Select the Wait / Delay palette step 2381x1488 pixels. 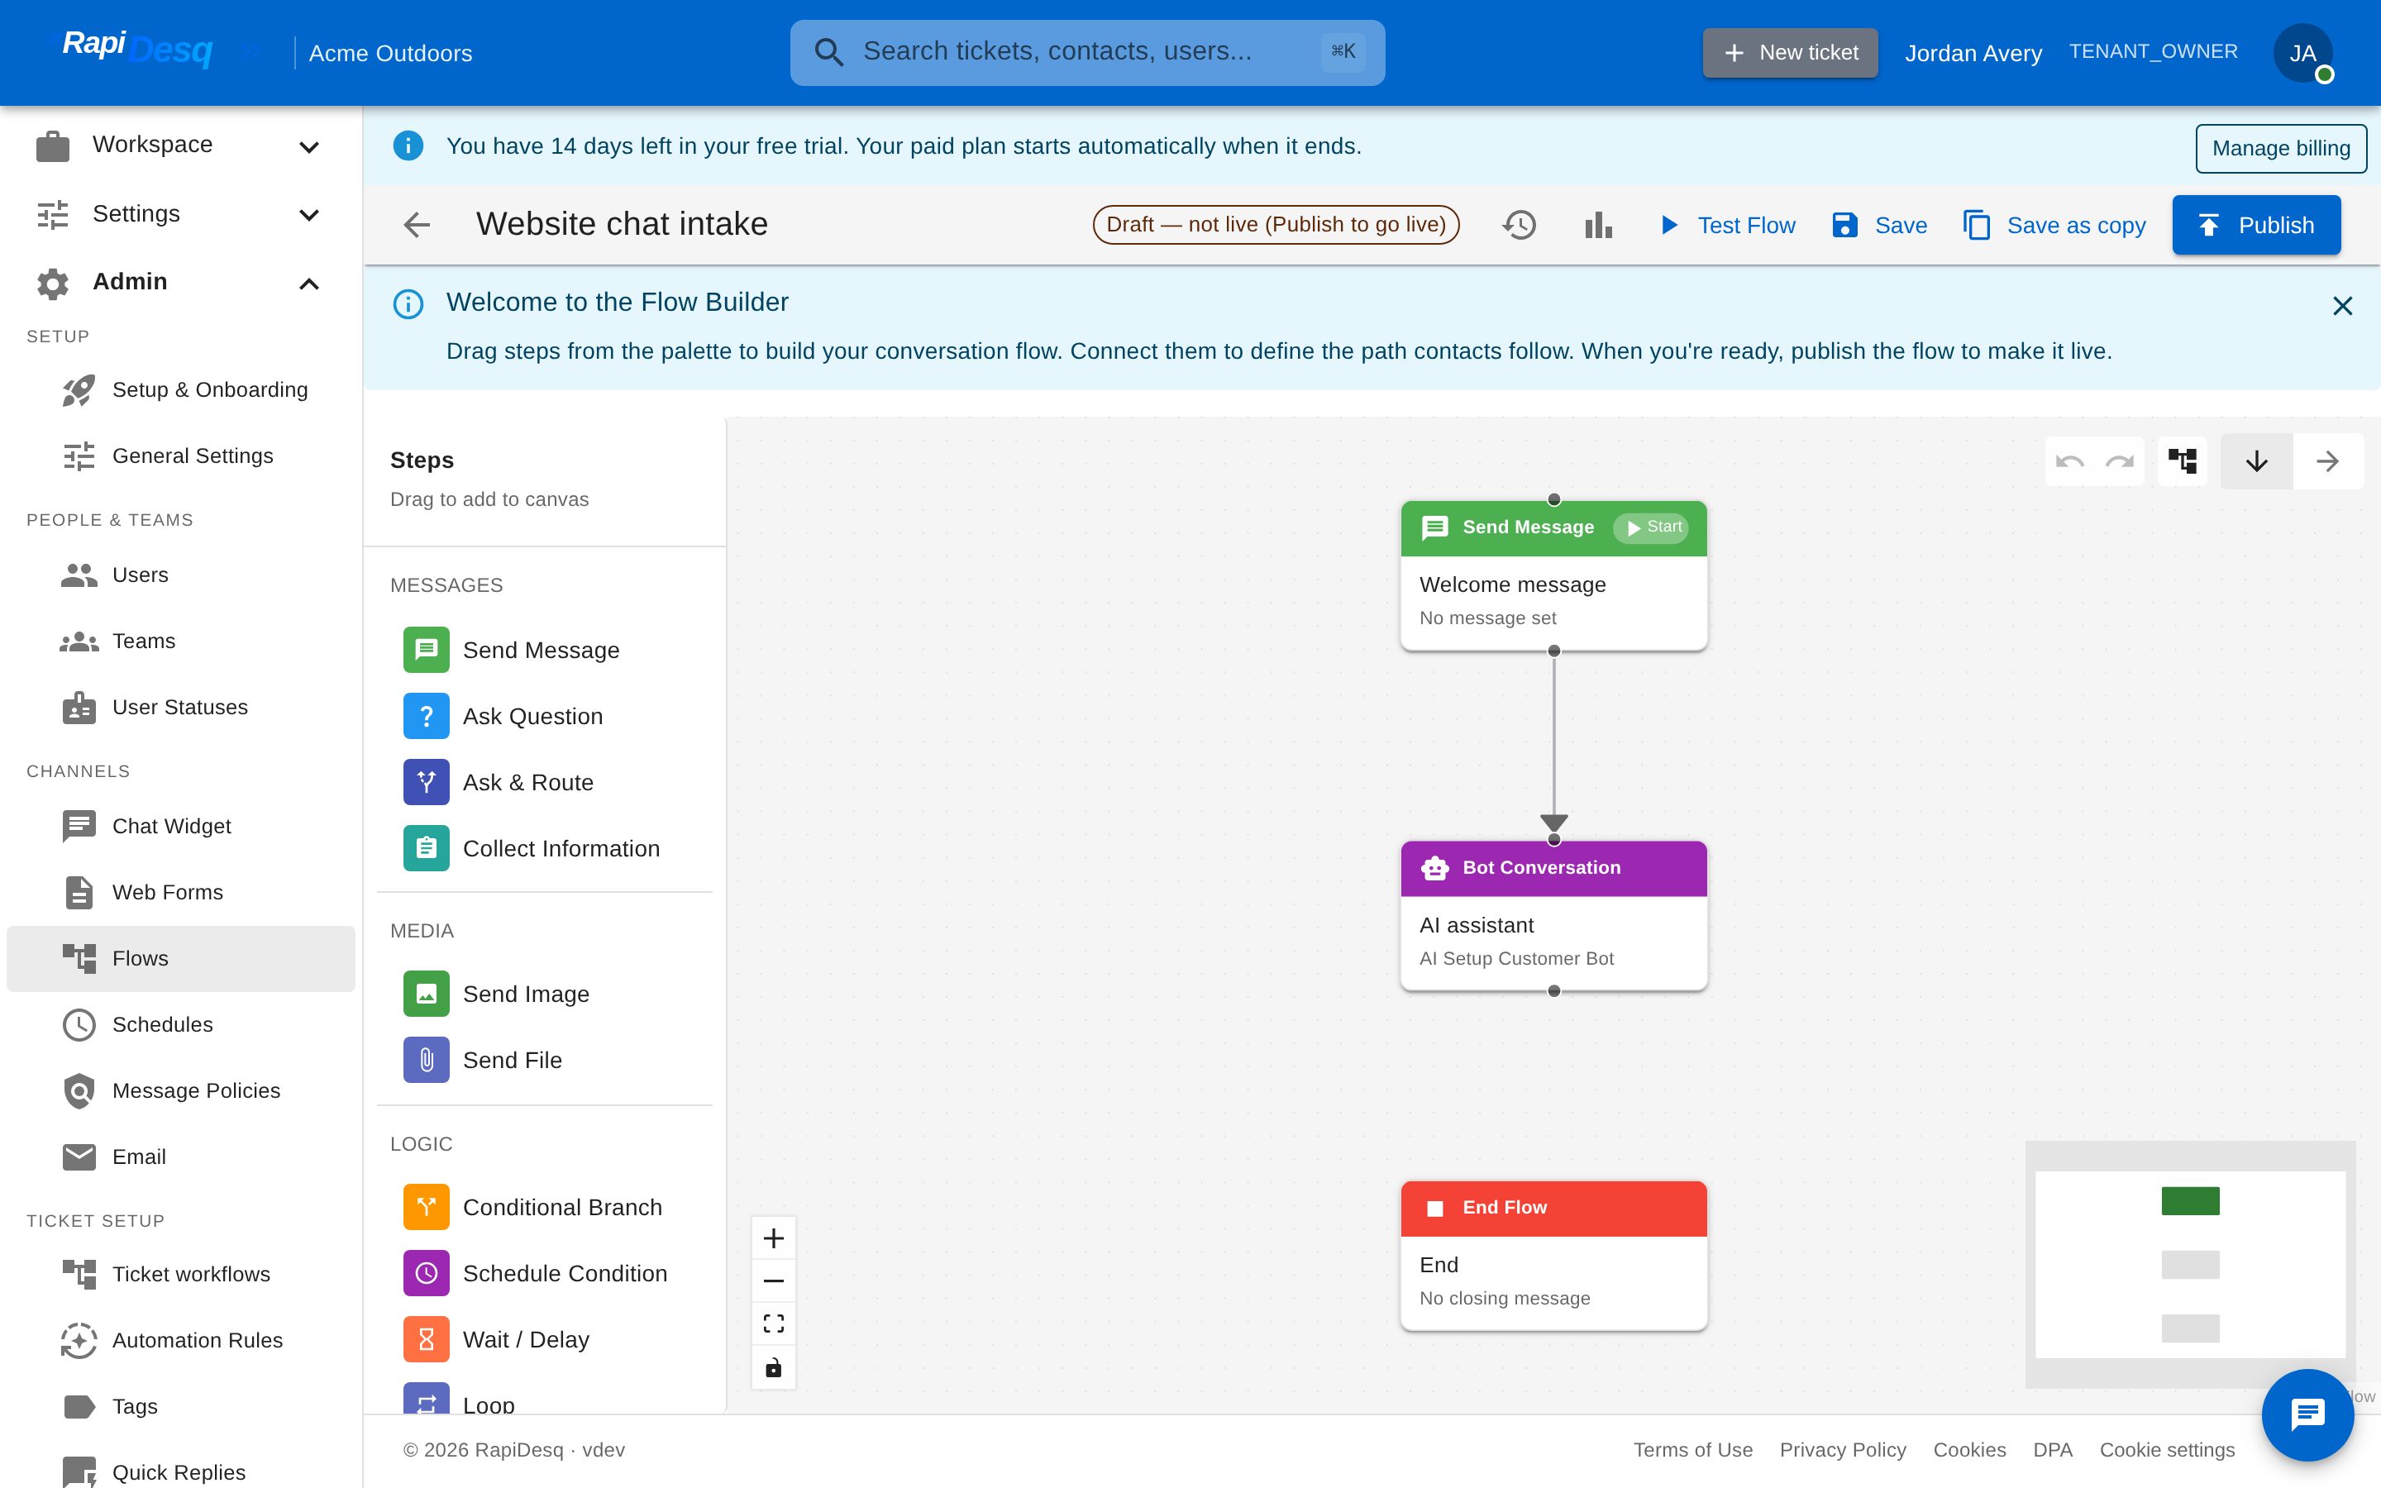(544, 1338)
